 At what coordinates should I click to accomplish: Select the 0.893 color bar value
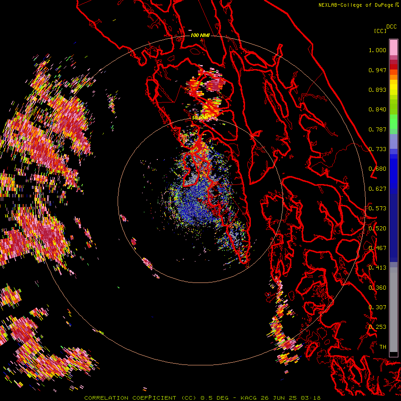point(377,90)
